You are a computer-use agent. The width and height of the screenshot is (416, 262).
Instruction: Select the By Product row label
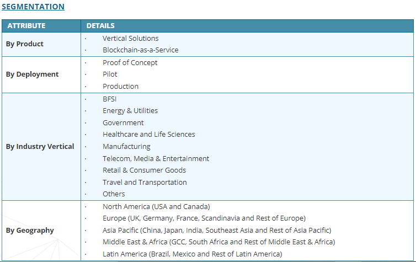(25, 44)
